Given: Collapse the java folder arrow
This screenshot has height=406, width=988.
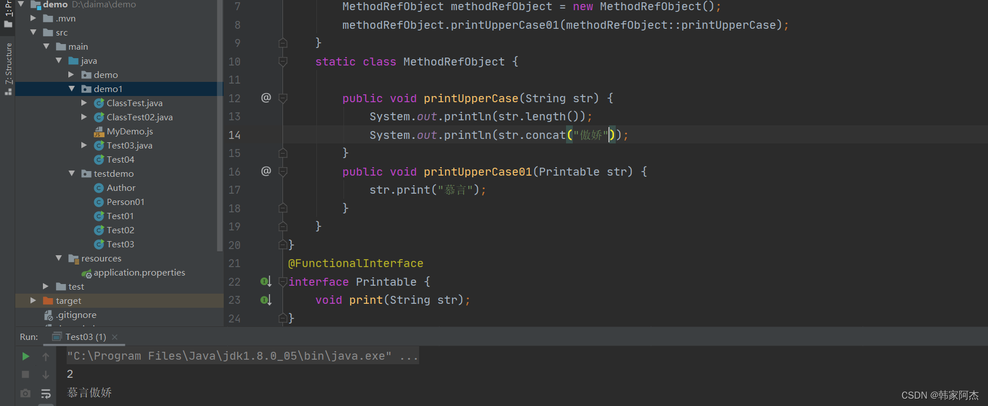Looking at the screenshot, I should coord(59,60).
